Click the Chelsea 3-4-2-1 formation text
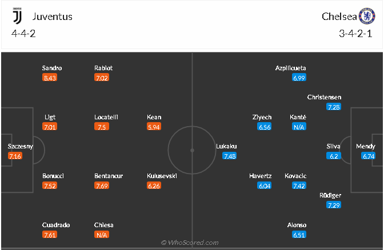Viewport: 384px width, 250px height. pyautogui.click(x=355, y=33)
